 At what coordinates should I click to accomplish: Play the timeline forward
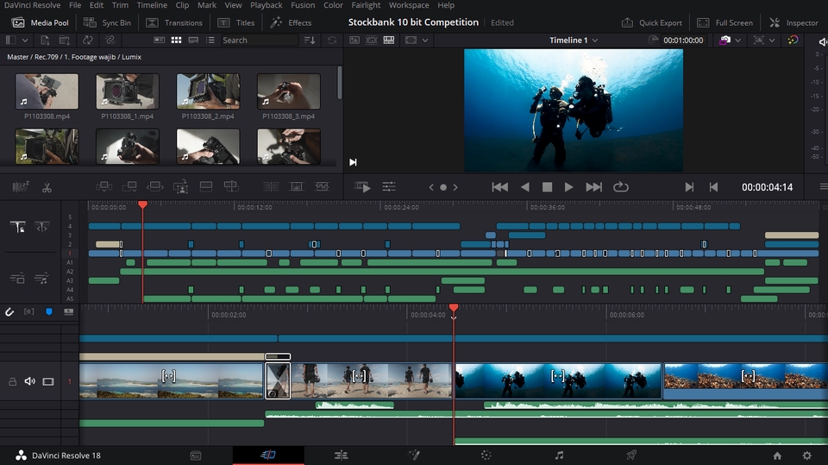point(568,187)
